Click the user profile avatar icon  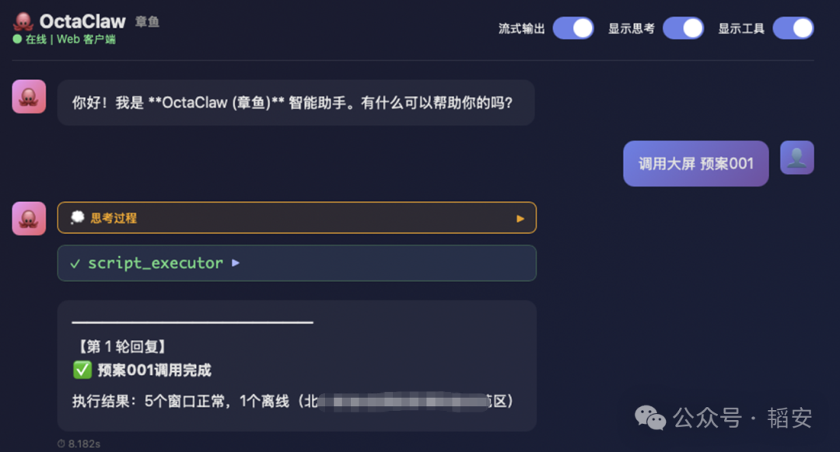click(796, 158)
